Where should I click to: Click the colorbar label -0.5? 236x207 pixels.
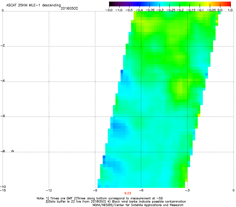pos(129,10)
